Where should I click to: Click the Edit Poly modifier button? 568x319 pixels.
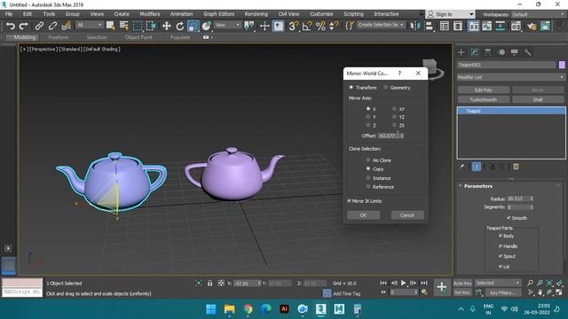point(484,90)
